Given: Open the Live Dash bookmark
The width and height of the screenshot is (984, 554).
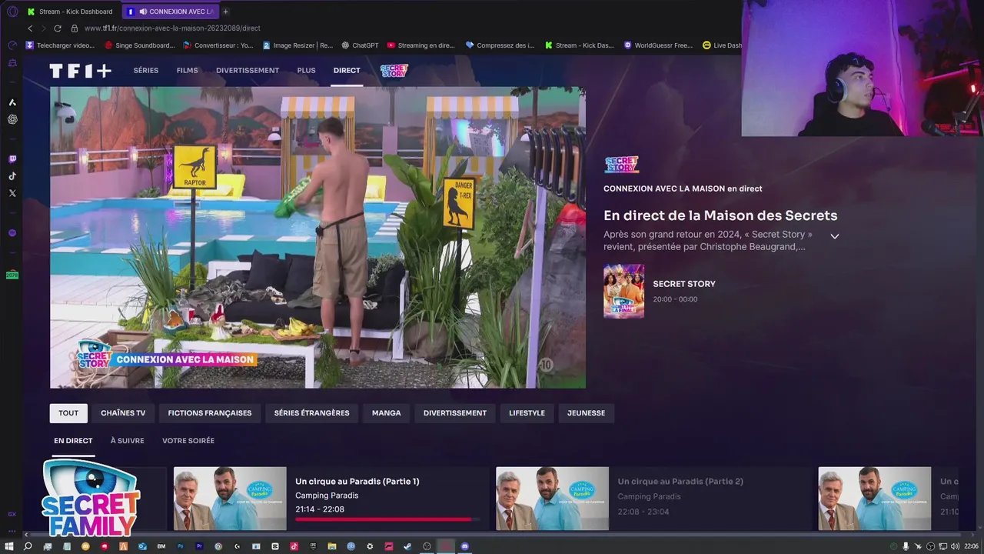Looking at the screenshot, I should click(x=723, y=45).
